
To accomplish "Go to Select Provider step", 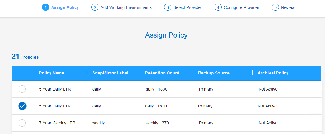I will (x=187, y=7).
